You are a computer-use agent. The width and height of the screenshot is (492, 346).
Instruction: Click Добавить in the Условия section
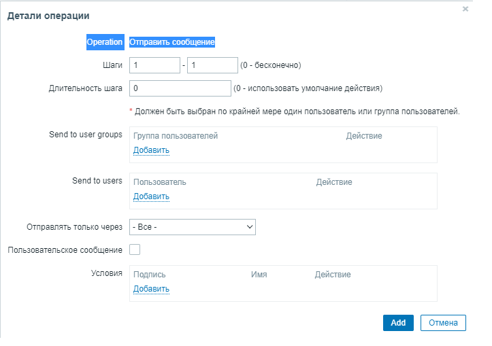151,289
